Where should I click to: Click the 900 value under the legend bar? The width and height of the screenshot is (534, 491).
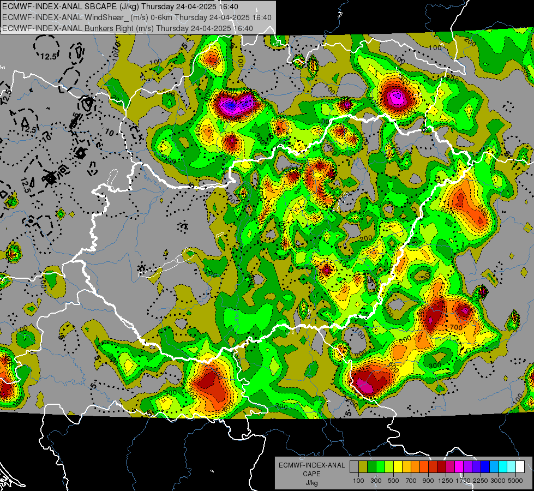428,481
